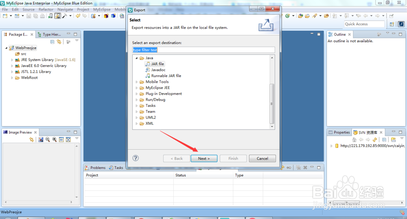Screen dimensions: 407x219
Task: Click the hammer build tool icon
Action: tap(64, 16)
